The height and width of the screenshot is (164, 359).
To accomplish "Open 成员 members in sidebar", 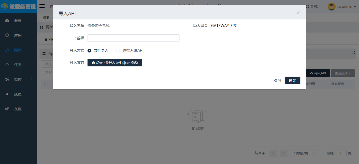I will pos(18,94).
